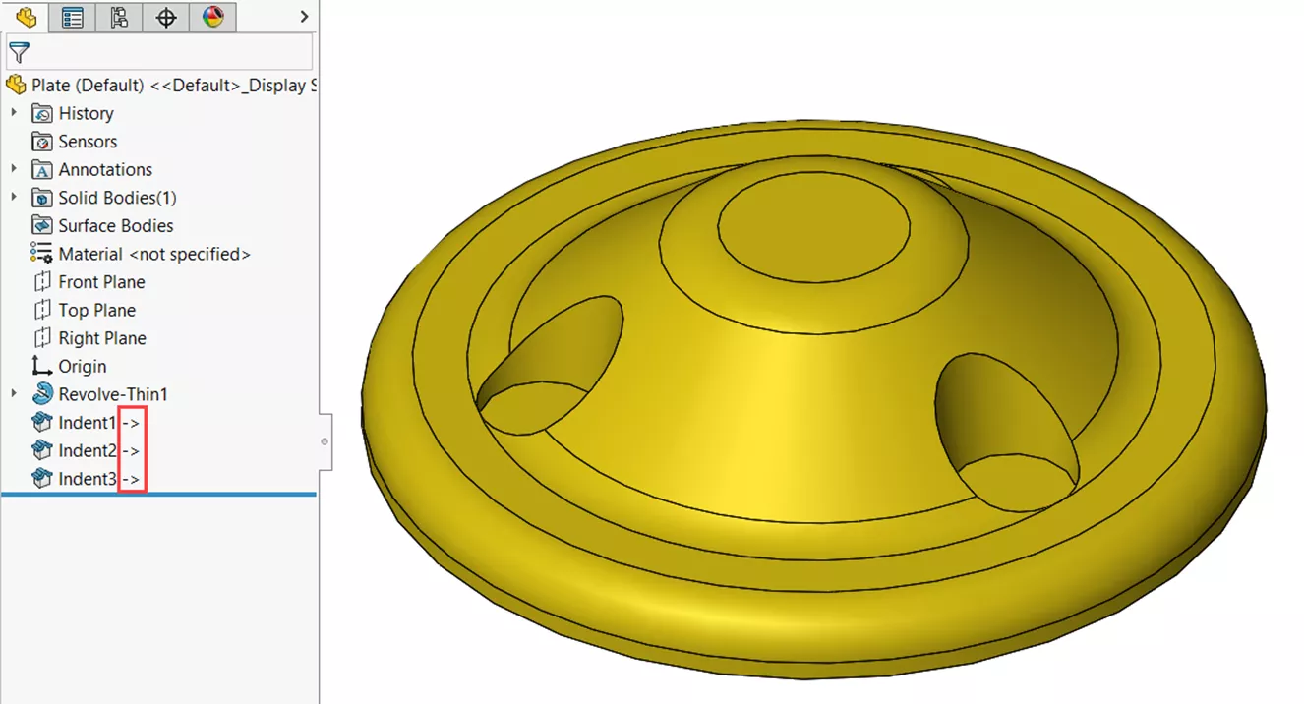Select Material <not specified>
Image resolution: width=1304 pixels, height=704 pixels.
tap(154, 254)
